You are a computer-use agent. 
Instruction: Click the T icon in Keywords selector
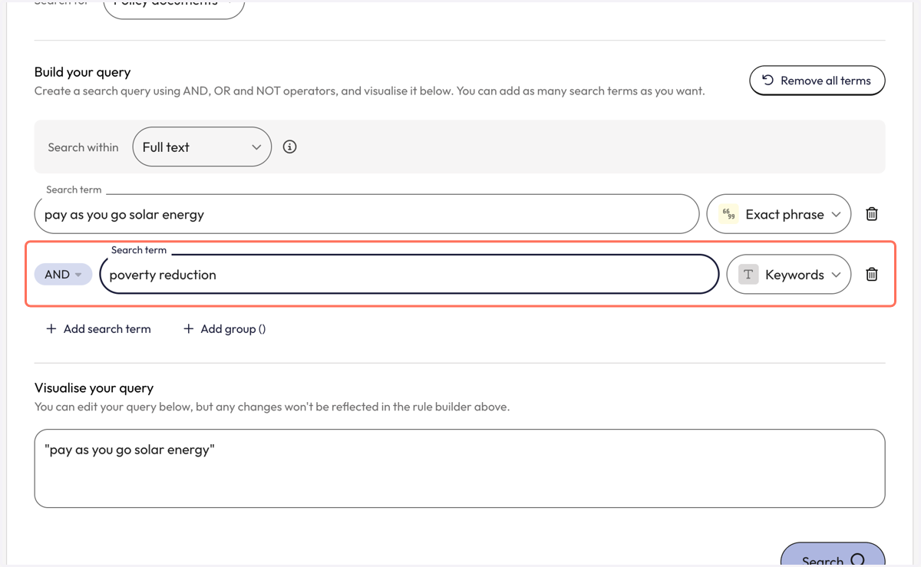748,274
